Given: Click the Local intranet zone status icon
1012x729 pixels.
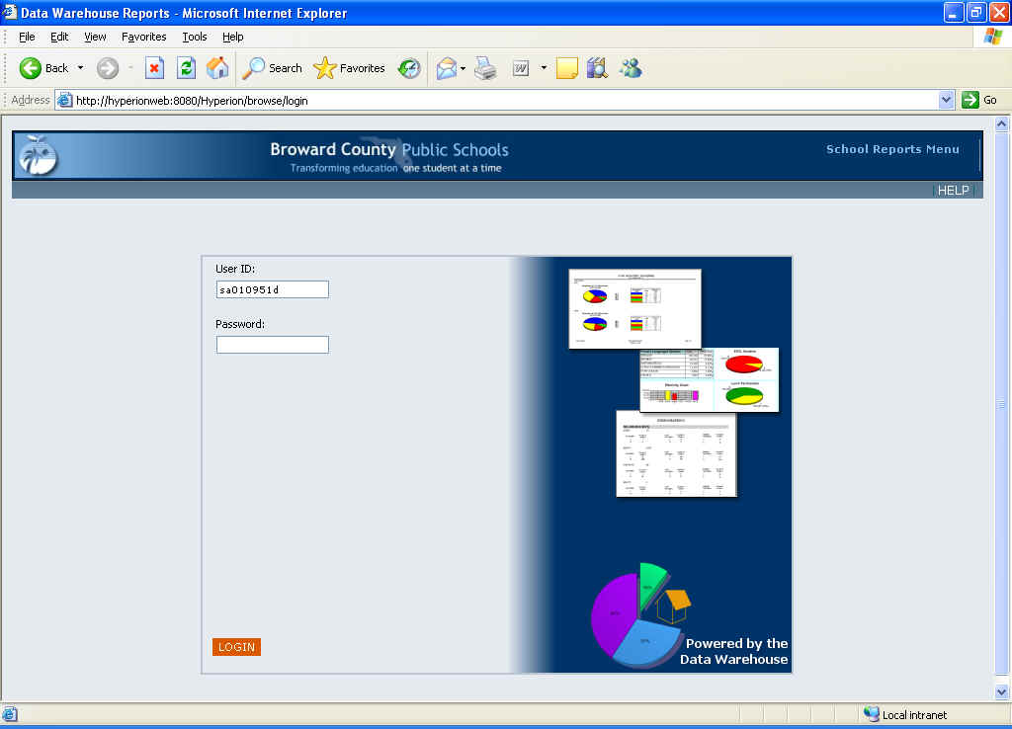Looking at the screenshot, I should tap(872, 713).
